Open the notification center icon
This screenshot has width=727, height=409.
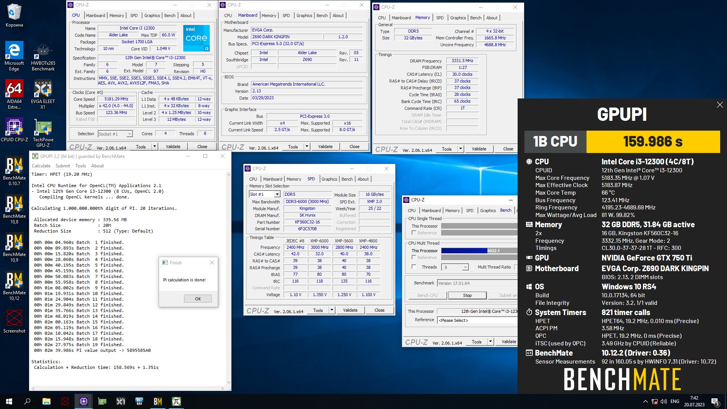click(715, 401)
